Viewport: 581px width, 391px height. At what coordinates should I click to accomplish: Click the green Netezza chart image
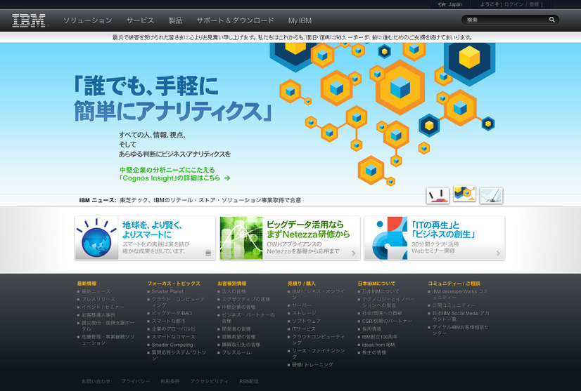[x=241, y=239]
